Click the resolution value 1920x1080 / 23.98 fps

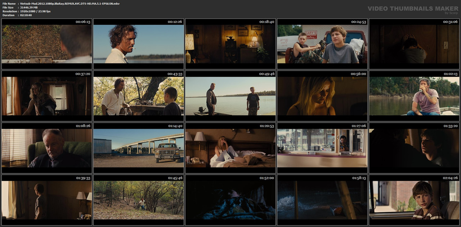coord(35,11)
